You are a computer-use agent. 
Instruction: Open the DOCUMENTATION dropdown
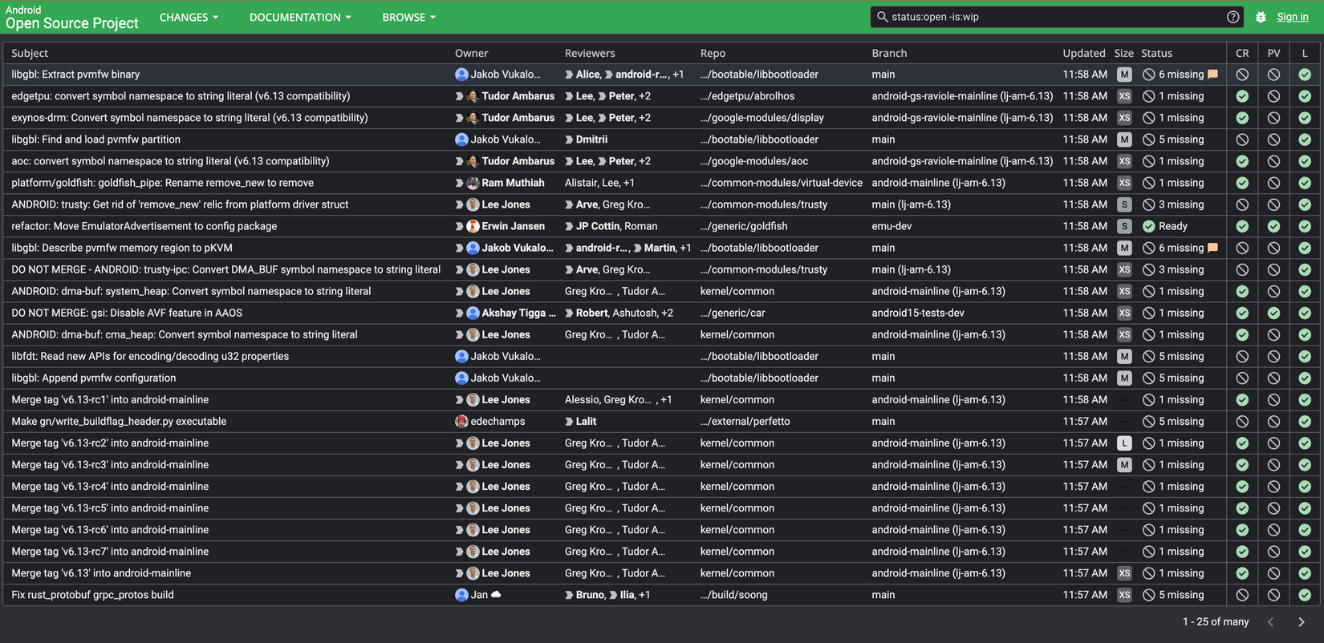click(300, 17)
